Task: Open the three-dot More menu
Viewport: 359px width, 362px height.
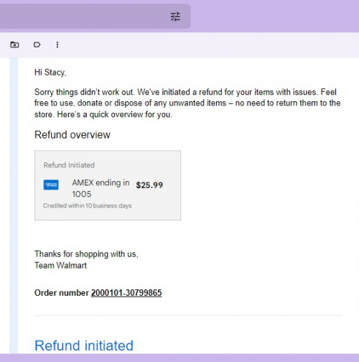Action: click(x=57, y=45)
